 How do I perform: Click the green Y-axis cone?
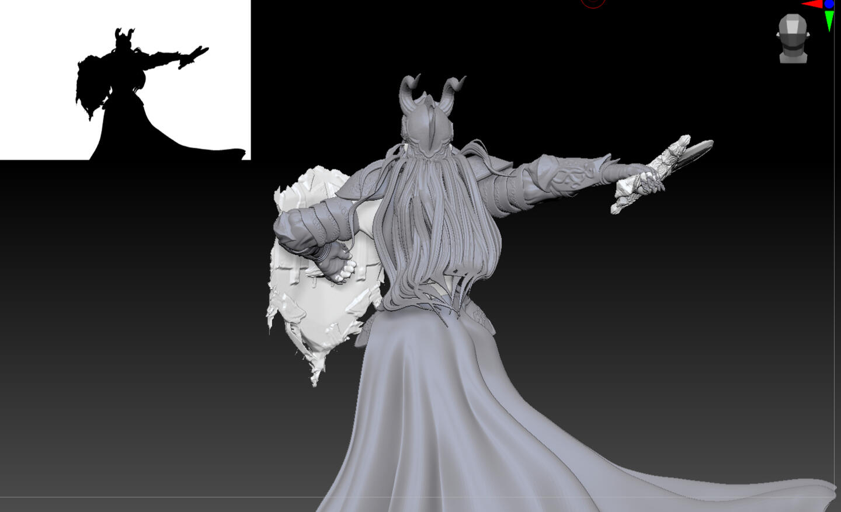click(829, 22)
